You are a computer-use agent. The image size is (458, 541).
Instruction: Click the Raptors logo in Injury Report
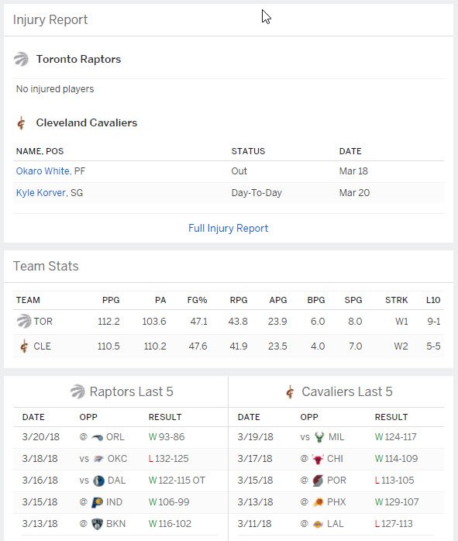[21, 59]
